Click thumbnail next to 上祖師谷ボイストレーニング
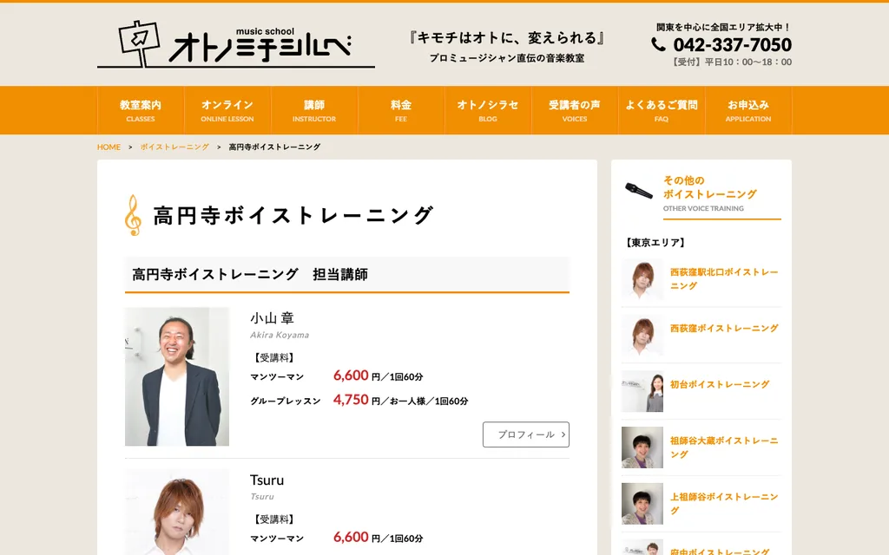The height and width of the screenshot is (555, 889). [x=642, y=503]
